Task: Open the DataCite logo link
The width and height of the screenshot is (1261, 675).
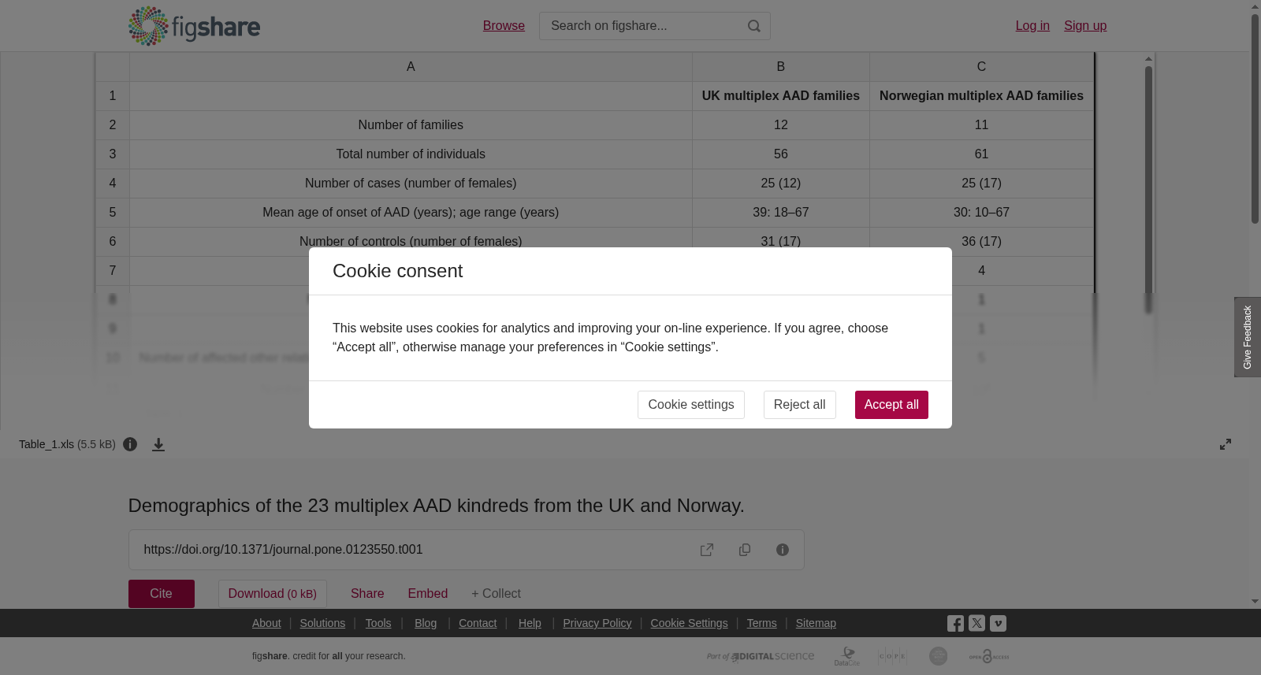Action: 847,656
